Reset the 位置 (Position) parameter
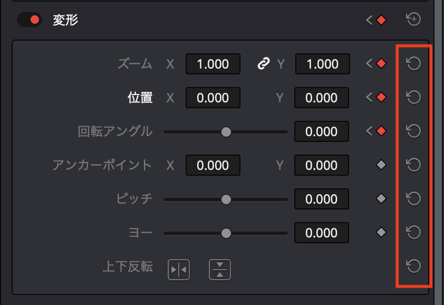Screen dimensions: 444x305 click(414, 98)
